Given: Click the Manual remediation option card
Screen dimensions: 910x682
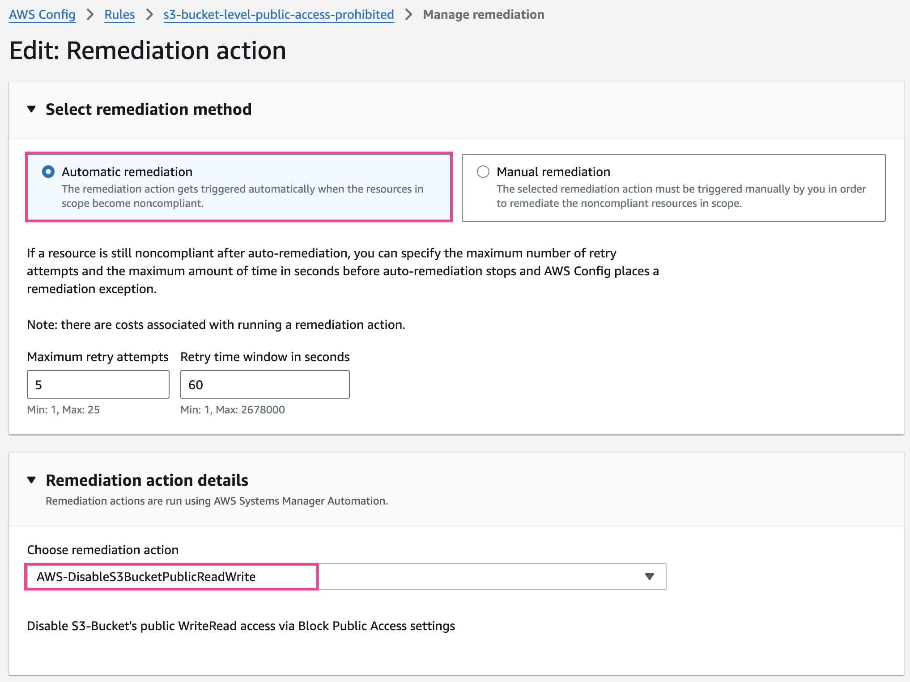Looking at the screenshot, I should (673, 188).
